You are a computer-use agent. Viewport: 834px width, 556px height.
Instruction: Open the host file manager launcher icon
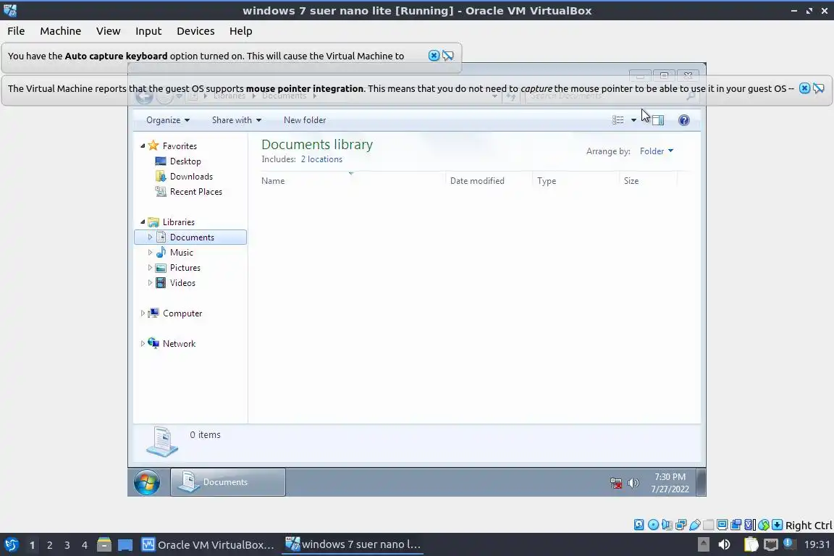(x=104, y=544)
